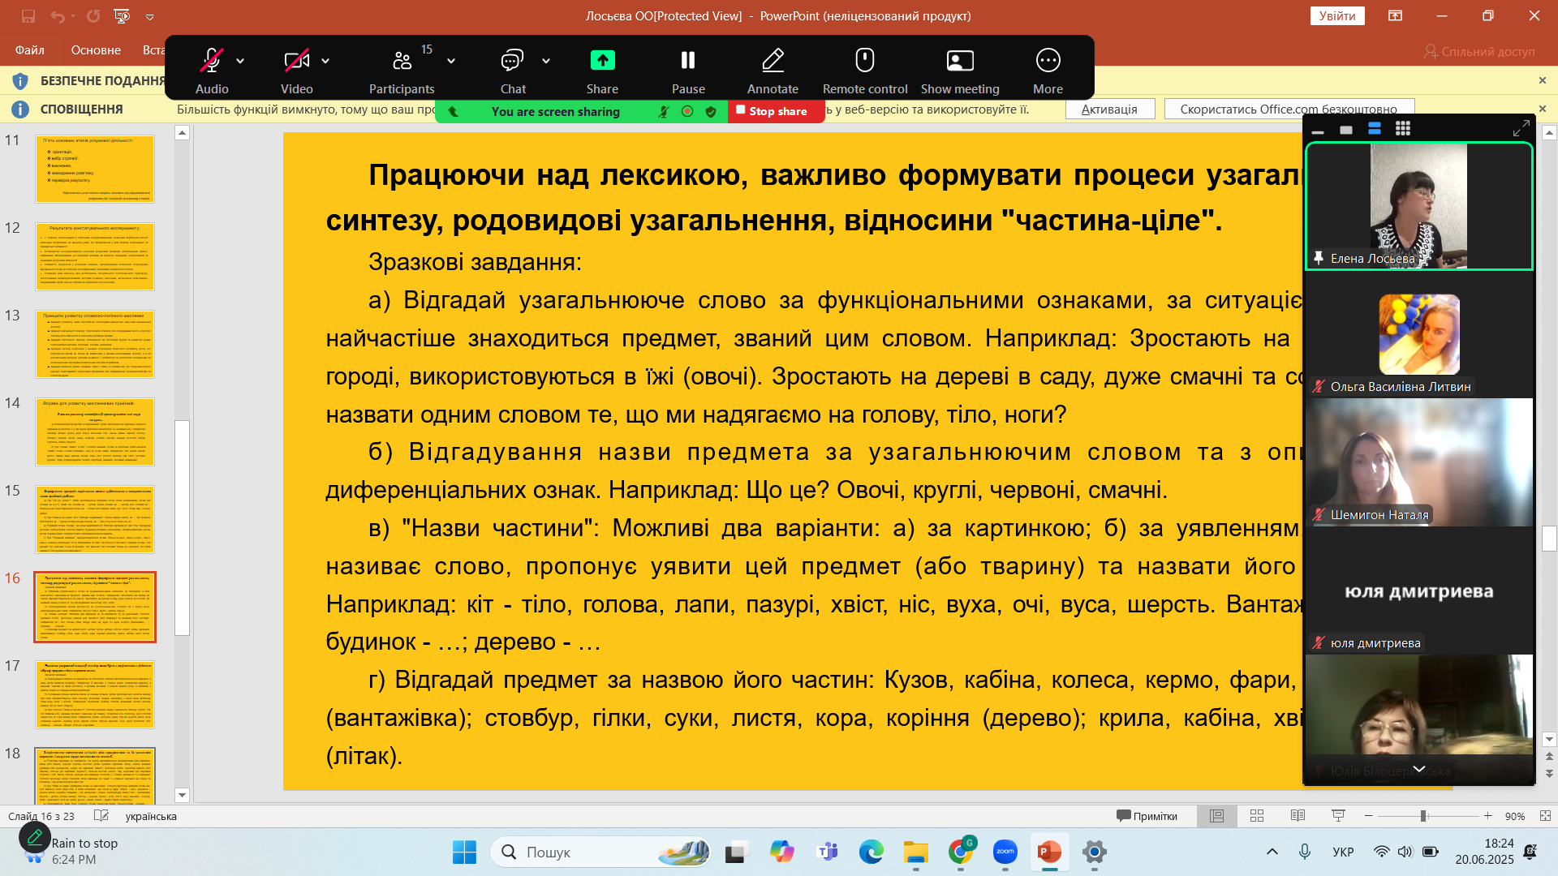
Task: Click Show meeting icon
Action: coord(960,61)
